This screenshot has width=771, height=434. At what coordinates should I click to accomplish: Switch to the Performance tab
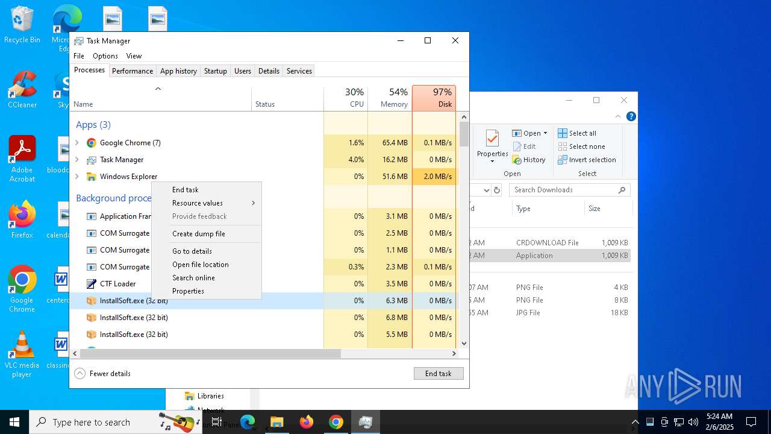point(133,71)
